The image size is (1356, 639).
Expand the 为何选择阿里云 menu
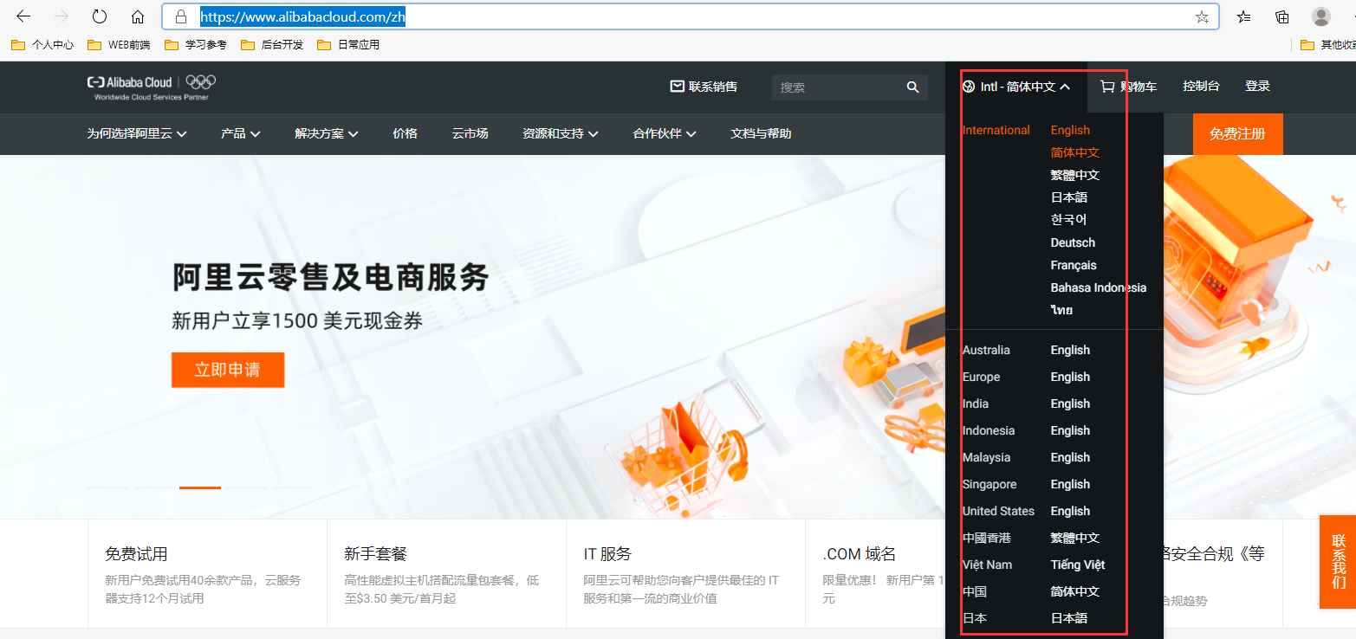[x=137, y=133]
